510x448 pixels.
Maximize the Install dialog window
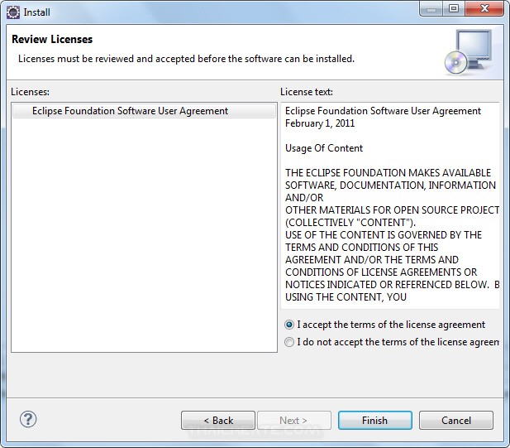click(x=453, y=9)
